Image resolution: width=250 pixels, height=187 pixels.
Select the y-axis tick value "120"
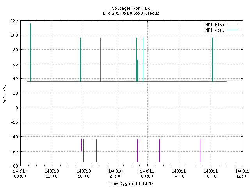[14, 21]
